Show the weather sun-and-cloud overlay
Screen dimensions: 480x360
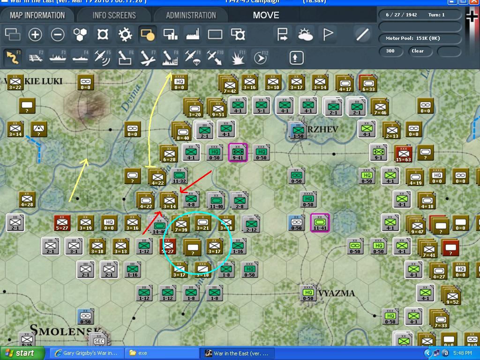coord(305,34)
